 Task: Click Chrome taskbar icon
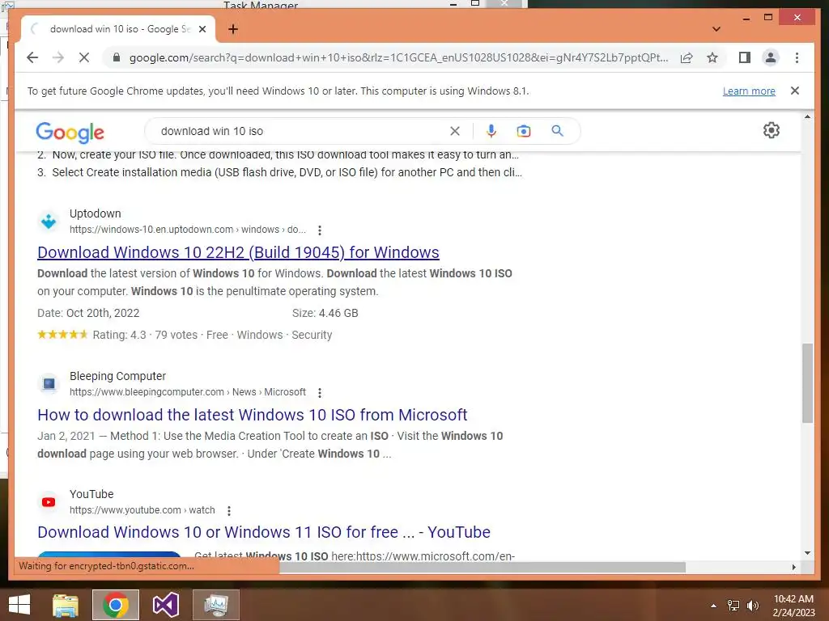[x=116, y=605]
